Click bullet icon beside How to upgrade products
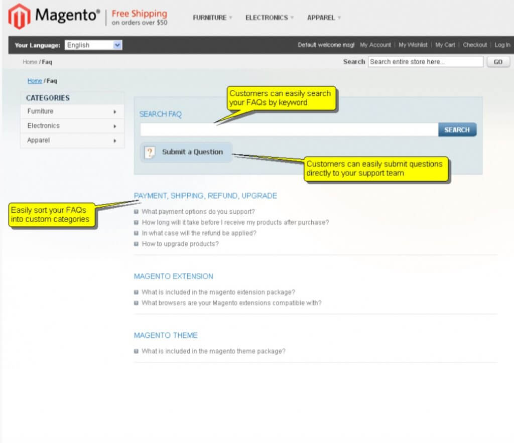The width and height of the screenshot is (514, 443). pyautogui.click(x=137, y=244)
